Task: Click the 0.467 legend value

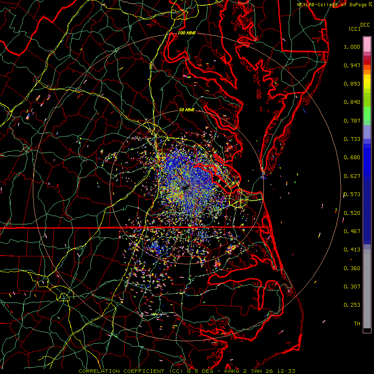Action: tap(352, 231)
